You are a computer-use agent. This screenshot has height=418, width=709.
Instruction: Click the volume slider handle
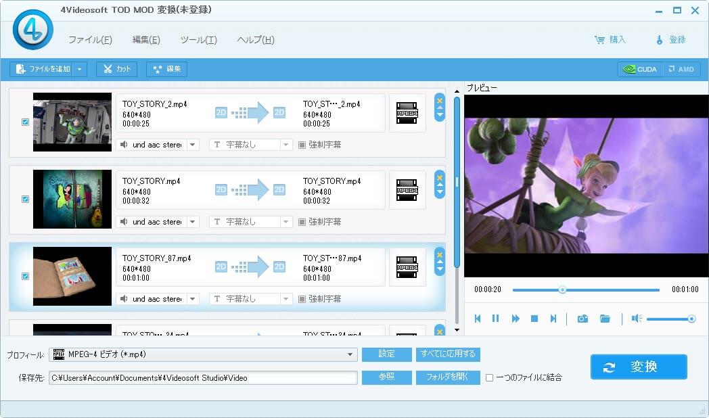(x=691, y=319)
